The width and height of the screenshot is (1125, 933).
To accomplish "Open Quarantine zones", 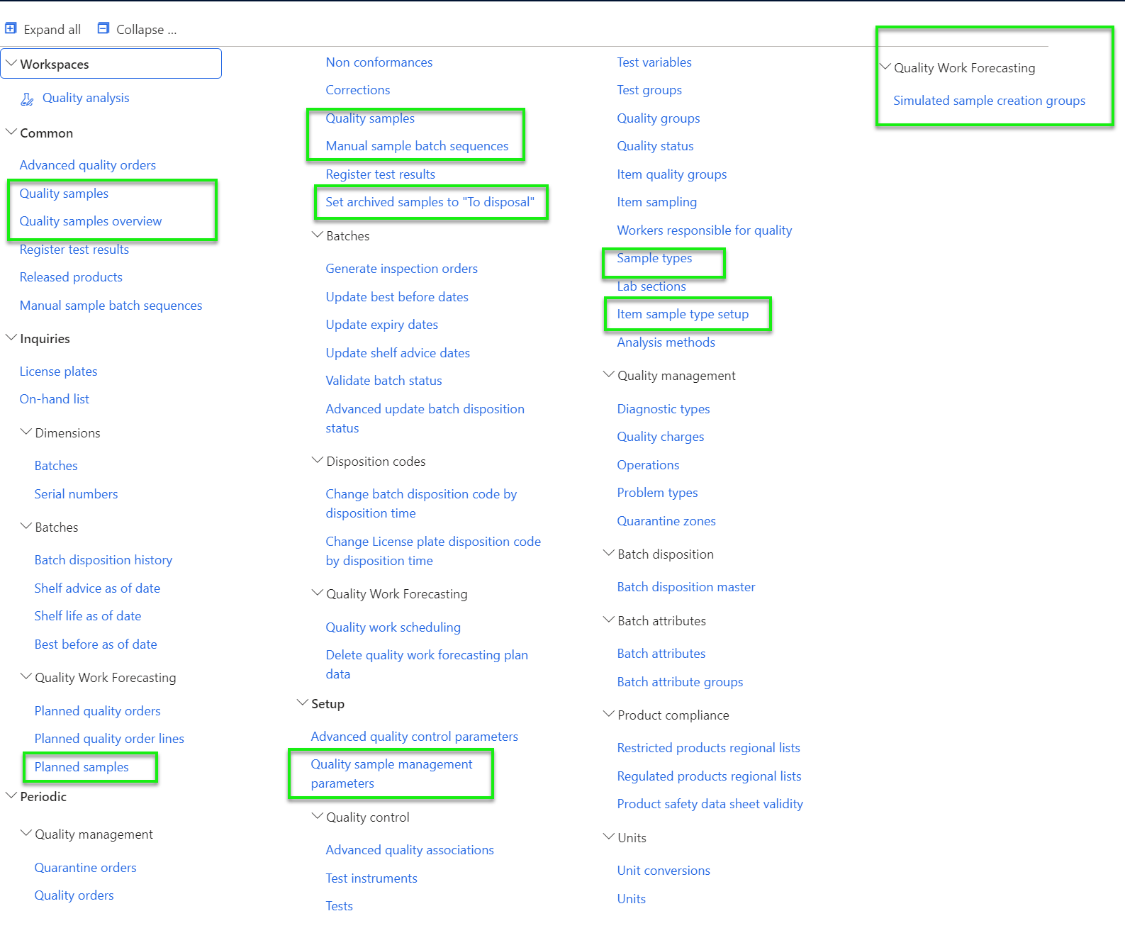I will click(666, 521).
